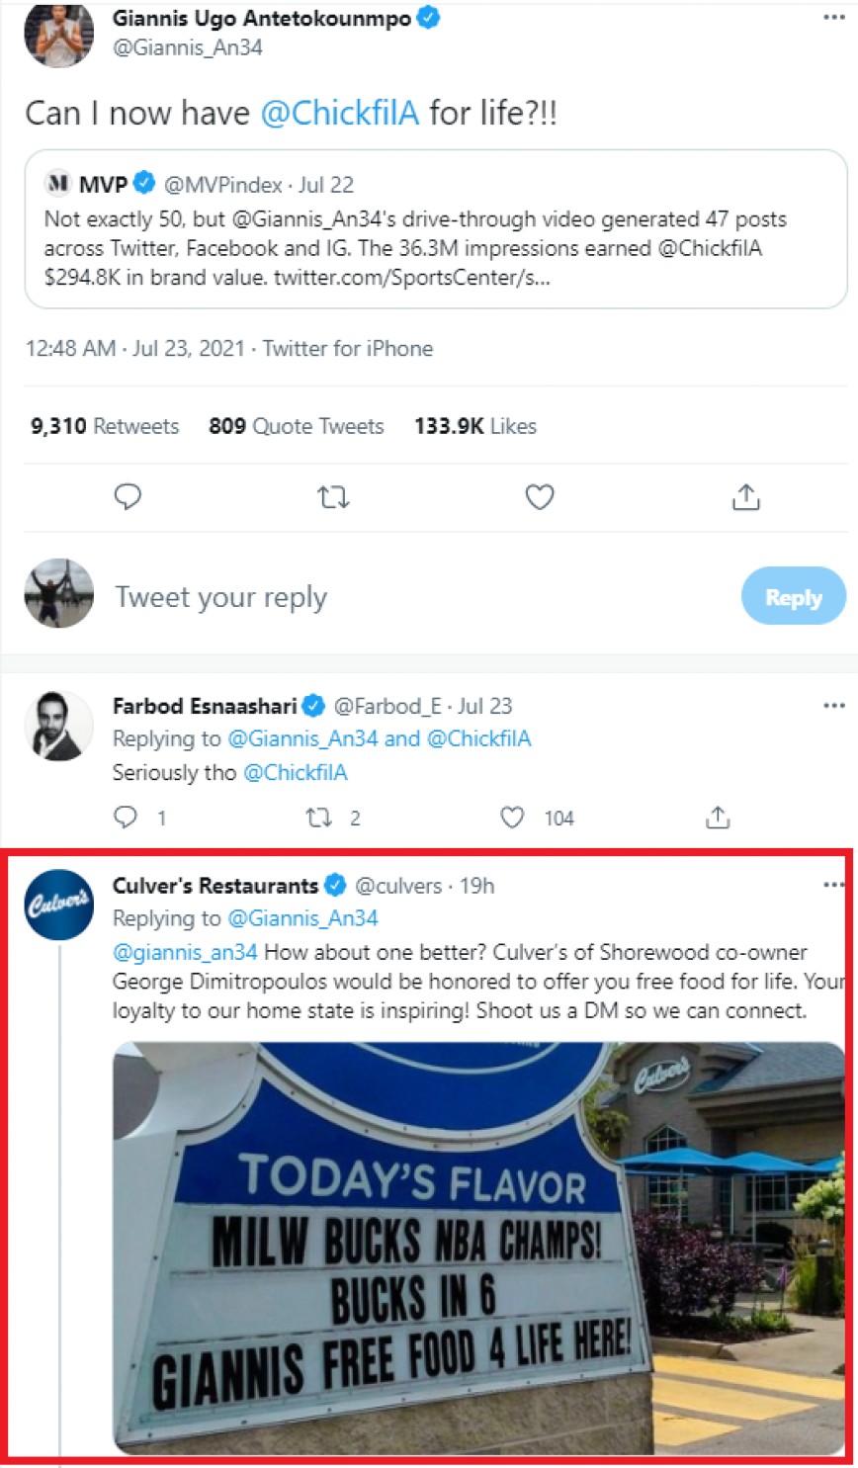Image resolution: width=858 pixels, height=1468 pixels.
Task: View the 809 Quote Tweets list
Action: pyautogui.click(x=297, y=426)
